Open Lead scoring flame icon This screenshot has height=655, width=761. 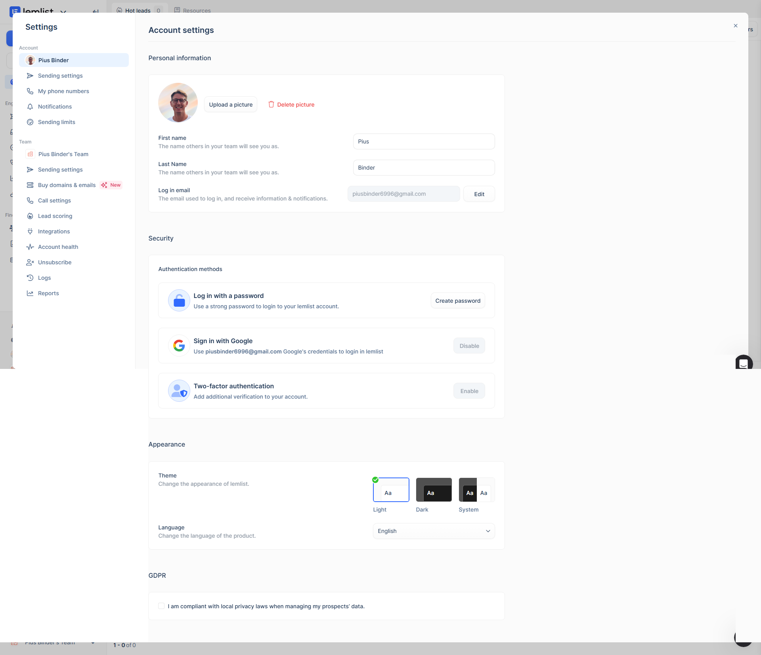pyautogui.click(x=30, y=216)
